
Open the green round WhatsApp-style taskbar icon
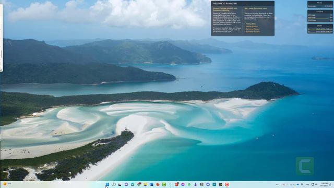coord(189,184)
